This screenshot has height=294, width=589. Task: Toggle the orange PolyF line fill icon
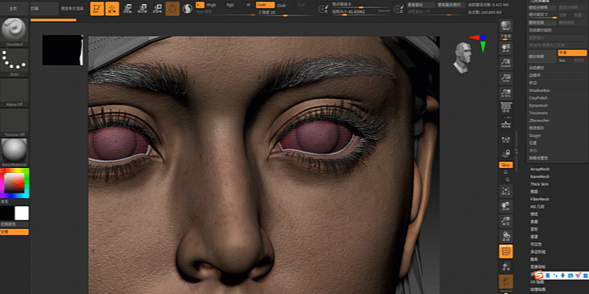[505, 251]
